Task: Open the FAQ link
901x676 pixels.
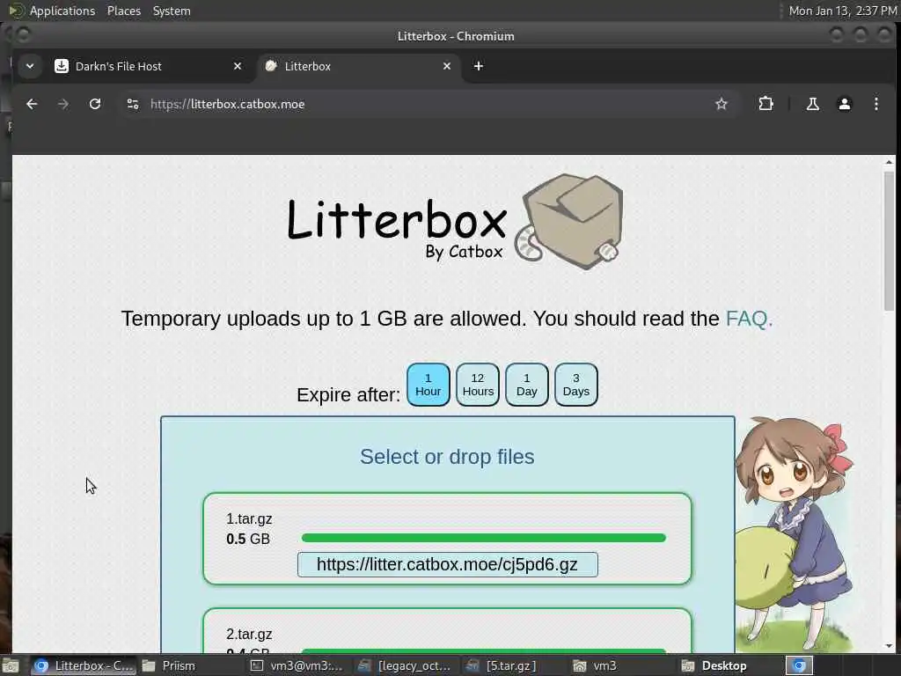Action: click(749, 319)
